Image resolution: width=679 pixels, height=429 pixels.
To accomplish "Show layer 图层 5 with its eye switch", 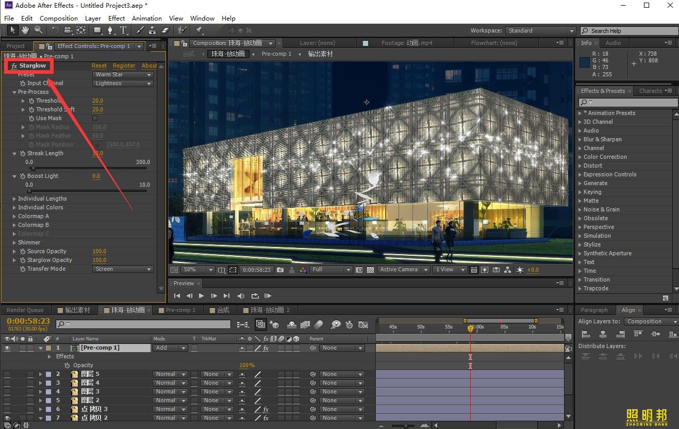I will [x=7, y=374].
